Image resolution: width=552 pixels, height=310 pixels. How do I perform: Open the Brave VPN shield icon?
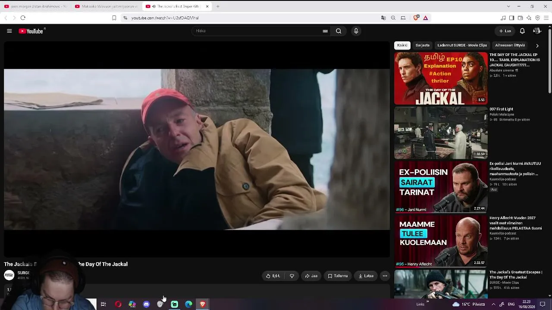[x=538, y=18]
